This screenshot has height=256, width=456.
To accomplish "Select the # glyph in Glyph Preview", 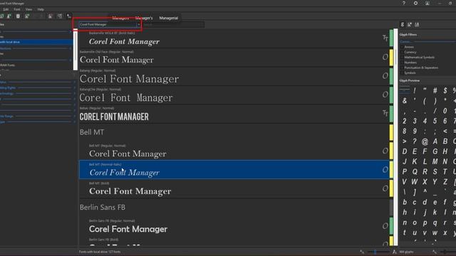I will point(435,91).
